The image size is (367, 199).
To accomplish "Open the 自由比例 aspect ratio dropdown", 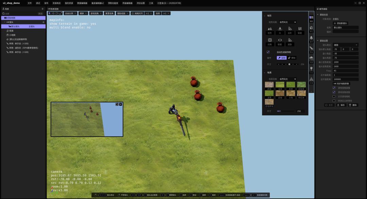I will coord(70,13).
